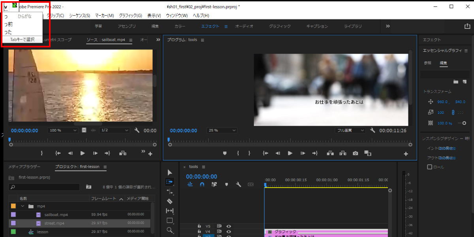Viewport: 474px width, 237px height.
Task: Toggle V5 track lock
Action: (199, 226)
